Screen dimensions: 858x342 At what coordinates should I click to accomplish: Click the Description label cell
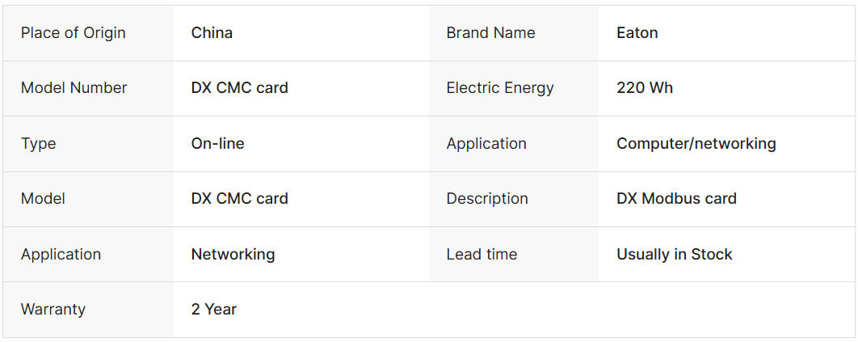[486, 199]
